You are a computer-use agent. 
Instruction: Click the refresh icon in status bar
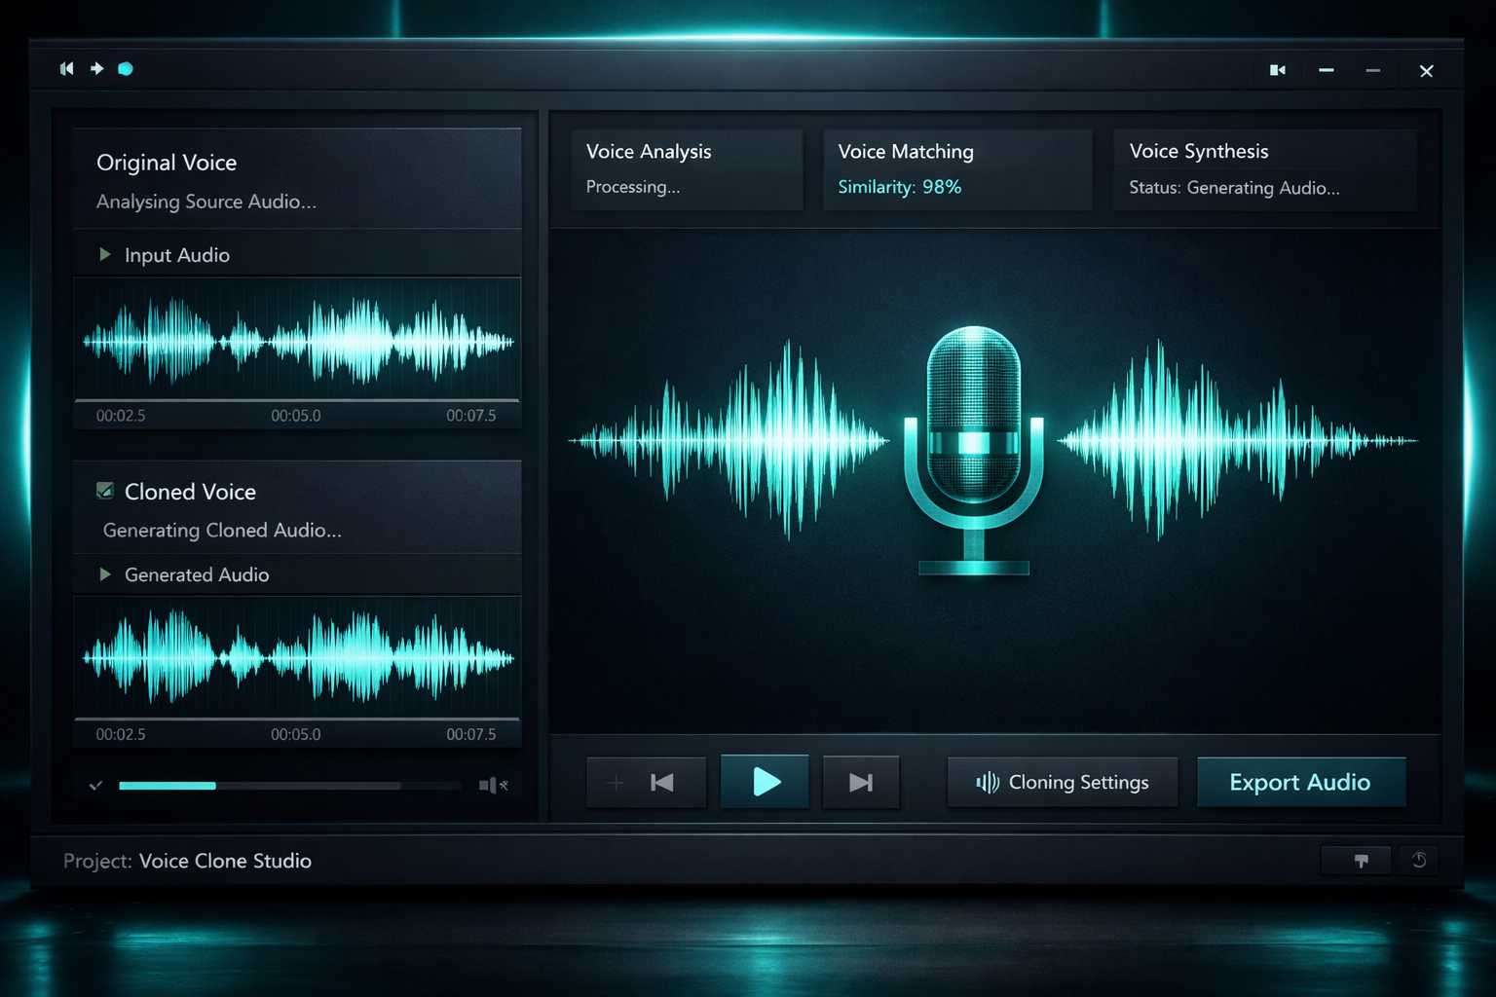coord(1419,860)
